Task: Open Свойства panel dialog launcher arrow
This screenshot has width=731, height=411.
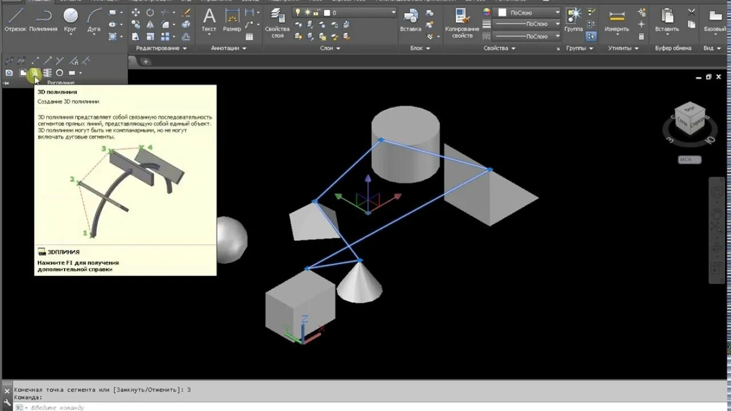Action: point(559,49)
